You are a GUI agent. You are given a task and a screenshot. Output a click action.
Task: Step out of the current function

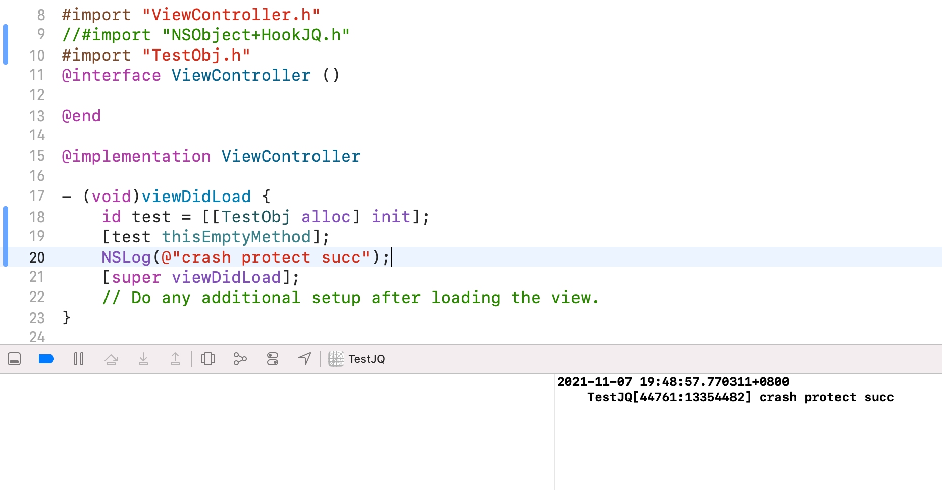175,359
